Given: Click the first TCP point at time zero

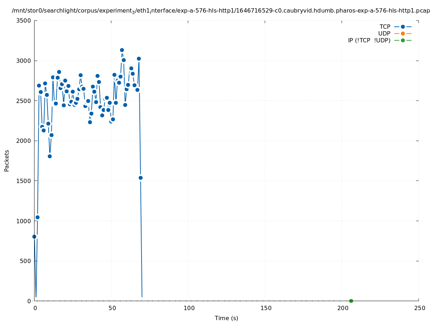Looking at the screenshot, I should click(34, 237).
